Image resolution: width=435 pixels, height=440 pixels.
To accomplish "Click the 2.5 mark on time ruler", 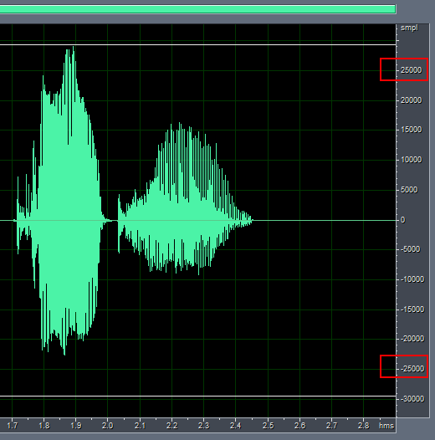I will (x=268, y=426).
